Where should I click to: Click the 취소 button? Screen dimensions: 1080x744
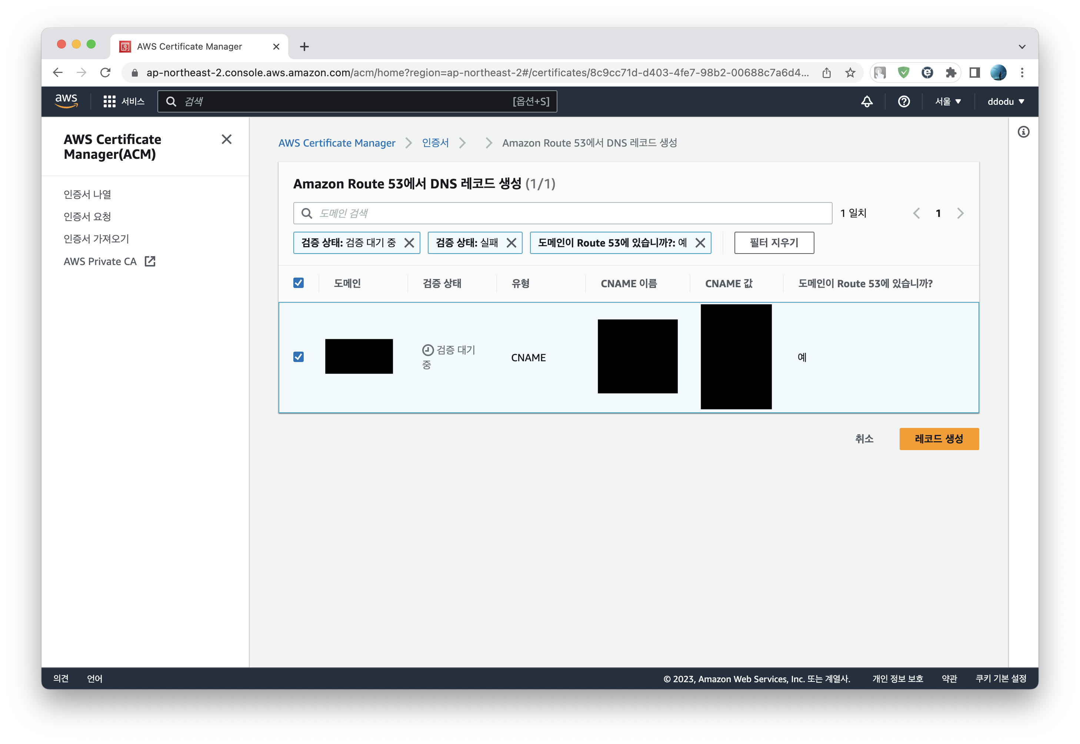pos(864,439)
